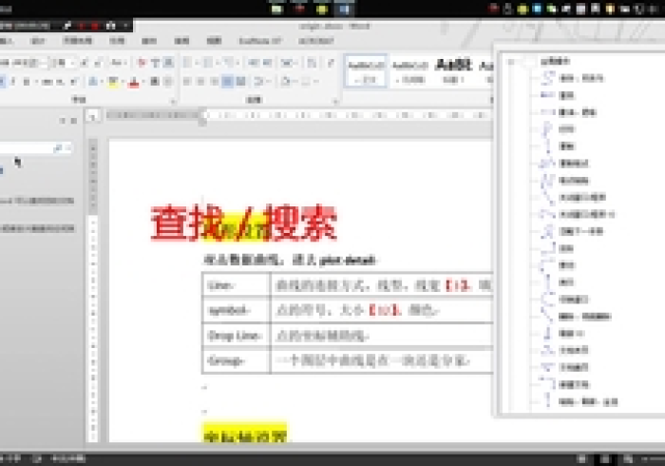This screenshot has height=466, width=665.
Task: Click the Multilevel List icon
Action: [x=228, y=63]
